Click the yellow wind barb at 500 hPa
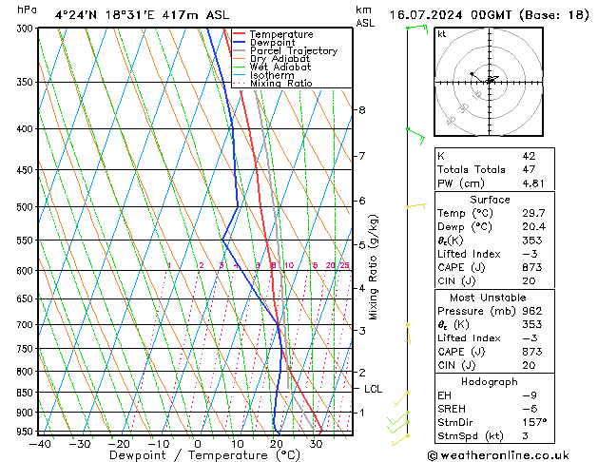598x462 pixels. coord(415,205)
